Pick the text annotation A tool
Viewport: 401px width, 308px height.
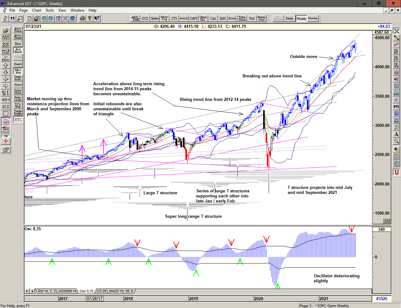[396, 134]
